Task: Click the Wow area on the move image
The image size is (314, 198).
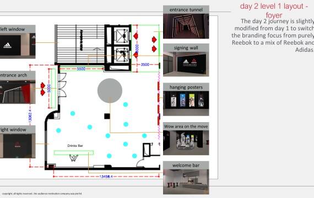Action: click(186, 142)
